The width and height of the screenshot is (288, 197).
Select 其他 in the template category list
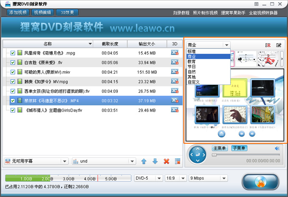(208, 77)
